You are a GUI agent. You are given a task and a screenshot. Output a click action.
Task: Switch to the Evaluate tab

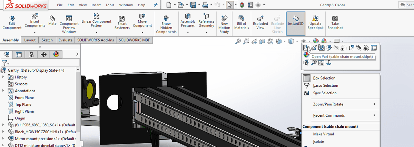tap(65, 40)
